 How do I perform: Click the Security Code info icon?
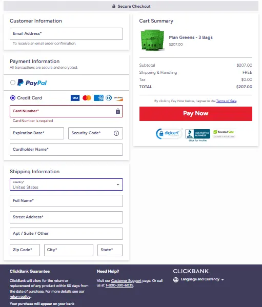point(116,133)
